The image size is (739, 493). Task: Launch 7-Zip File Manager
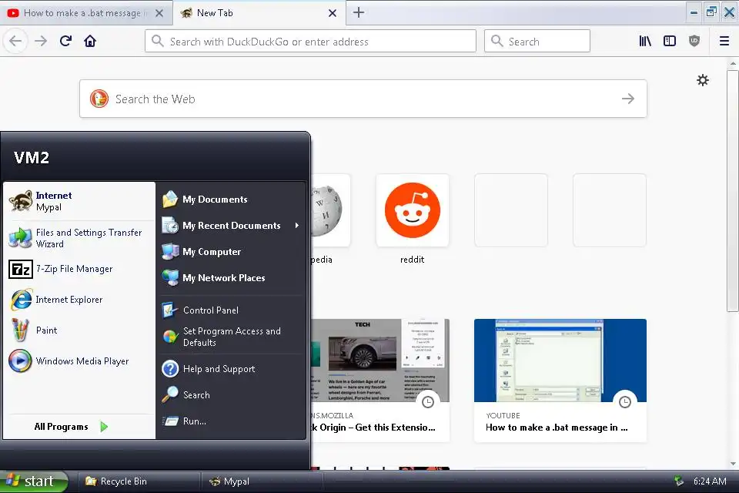click(79, 269)
